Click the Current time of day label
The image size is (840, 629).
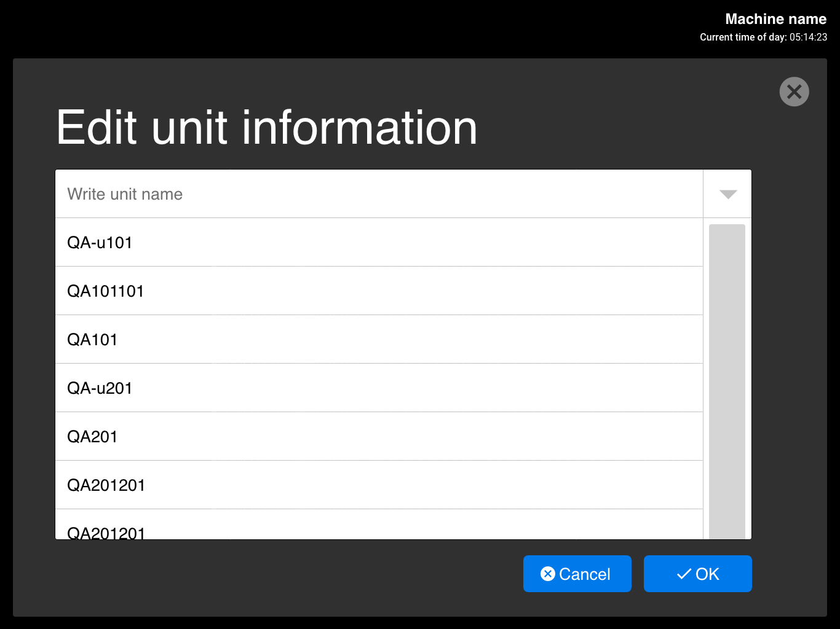pos(743,37)
